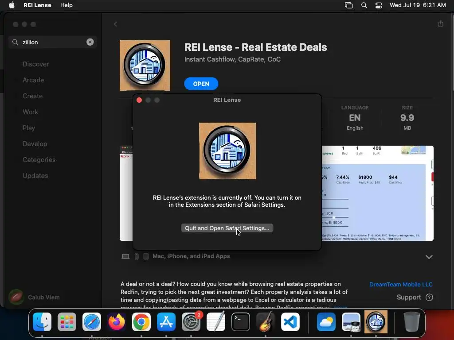Open the Help menu
Image resolution: width=454 pixels, height=340 pixels.
[x=67, y=5]
